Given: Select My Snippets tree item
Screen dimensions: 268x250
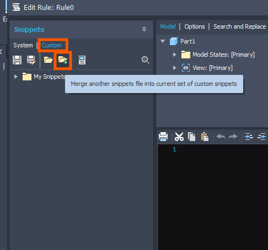Looking at the screenshot, I should coord(50,77).
